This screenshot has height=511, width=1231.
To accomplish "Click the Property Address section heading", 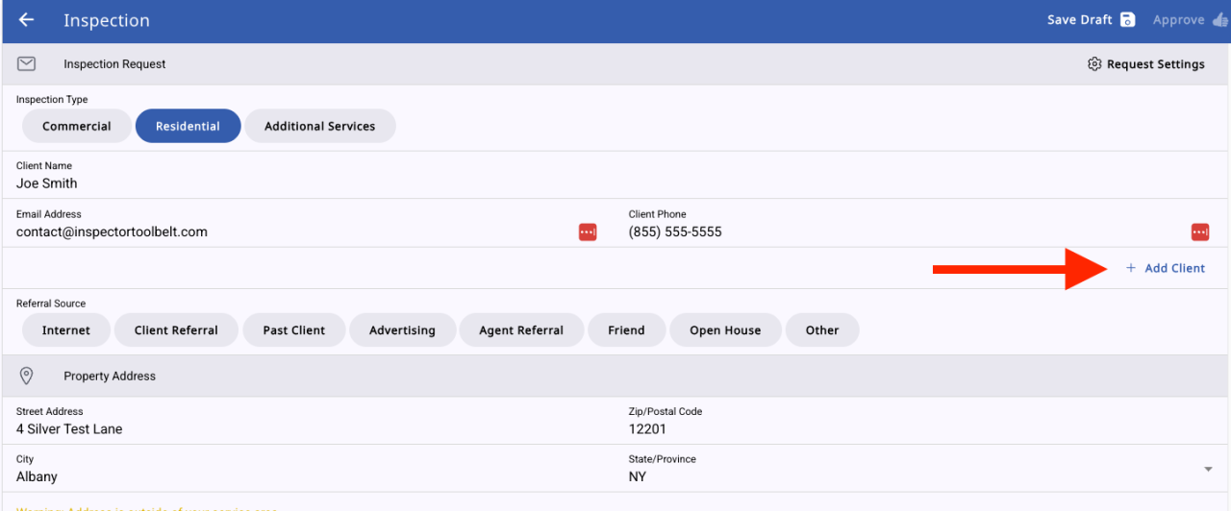I will tap(110, 376).
